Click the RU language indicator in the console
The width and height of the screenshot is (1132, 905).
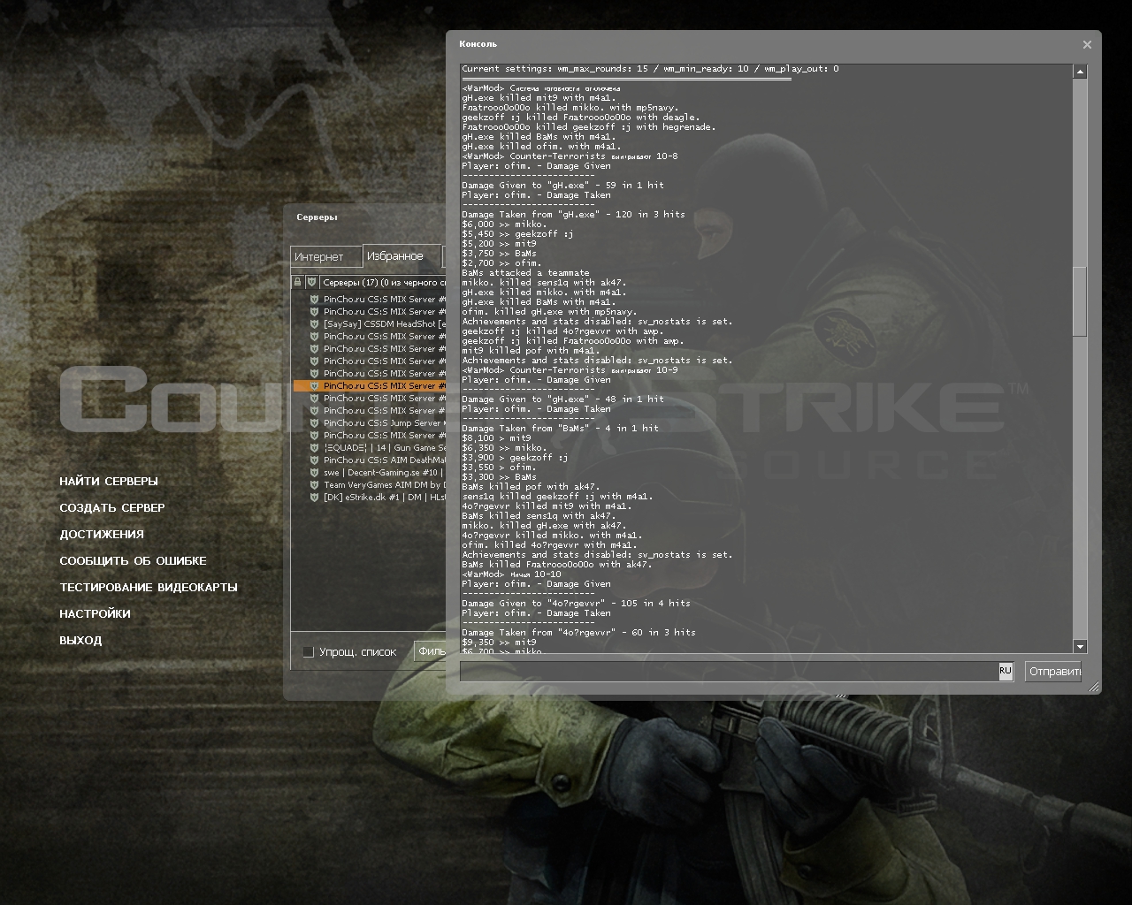1006,672
